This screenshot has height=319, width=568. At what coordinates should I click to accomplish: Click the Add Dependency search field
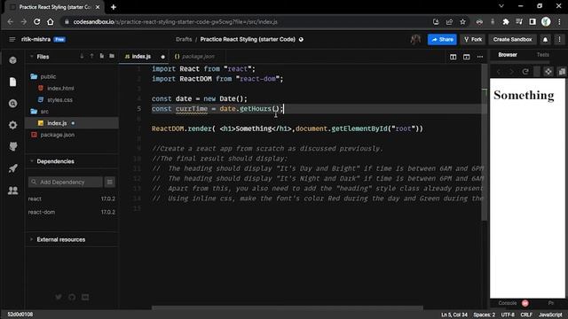coord(65,182)
